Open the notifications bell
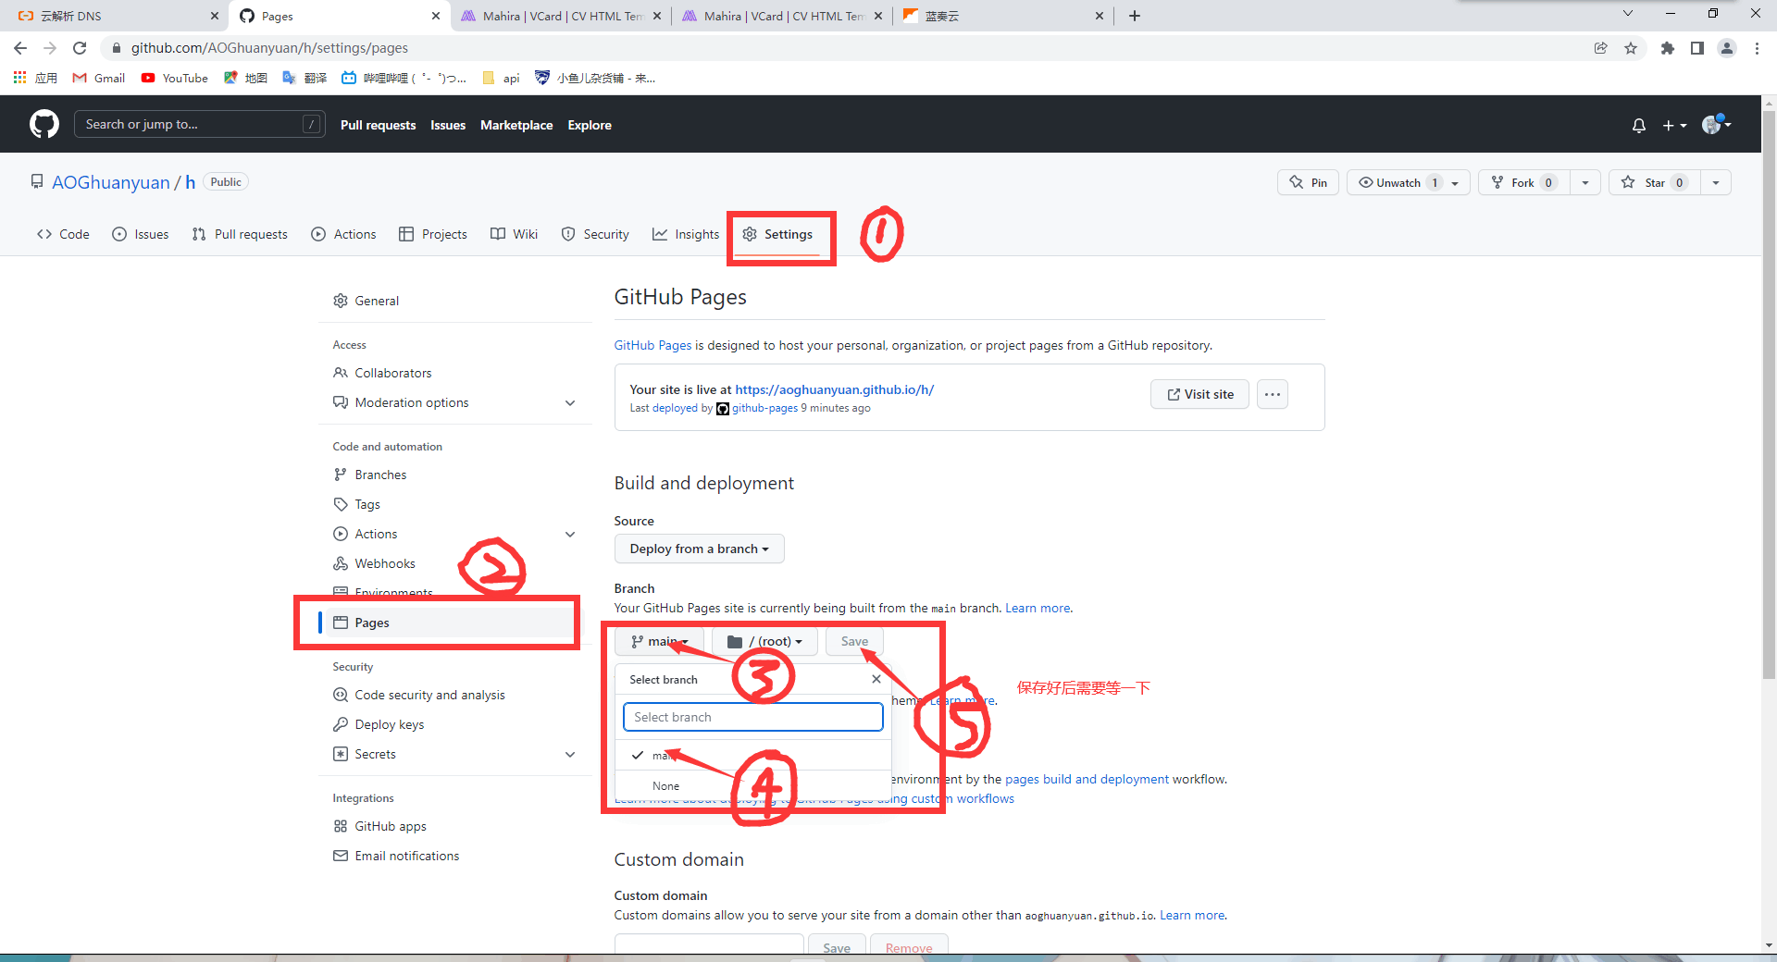This screenshot has height=962, width=1777. click(1638, 125)
